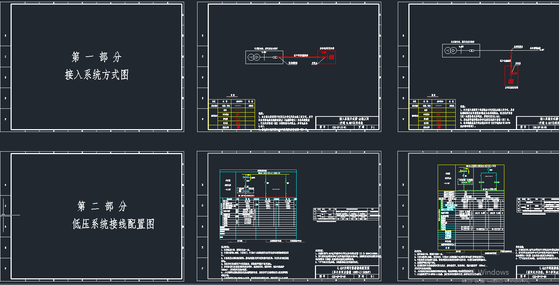Click the breaker symbol right of top-middle transformer
The width and height of the screenshot is (559, 285).
[x=275, y=57]
